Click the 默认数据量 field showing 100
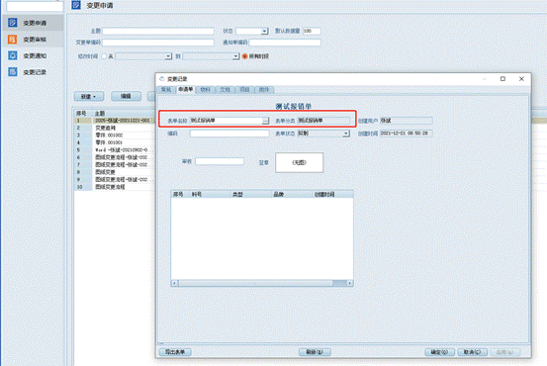Image resolution: width=547 pixels, height=366 pixels. pyautogui.click(x=312, y=31)
